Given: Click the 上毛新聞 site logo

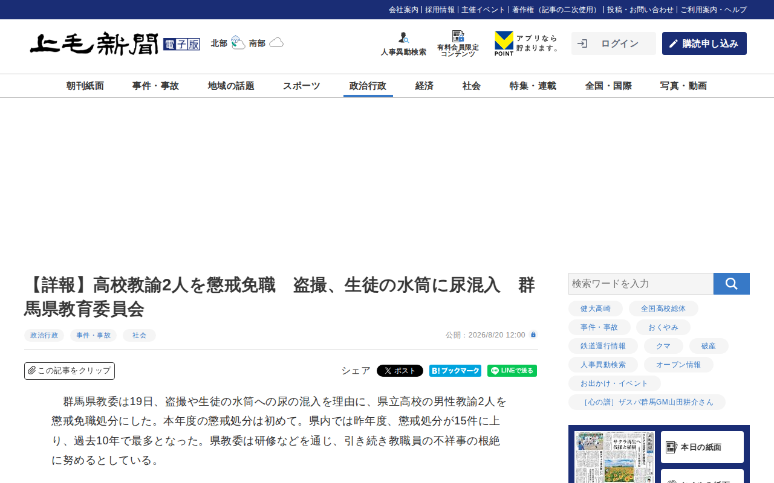Looking at the screenshot, I should pyautogui.click(x=94, y=43).
